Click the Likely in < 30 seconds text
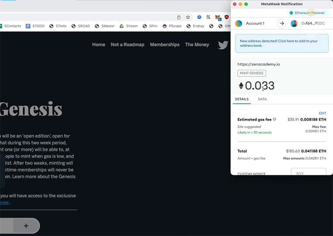The height and width of the screenshot is (236, 333). pos(254,132)
